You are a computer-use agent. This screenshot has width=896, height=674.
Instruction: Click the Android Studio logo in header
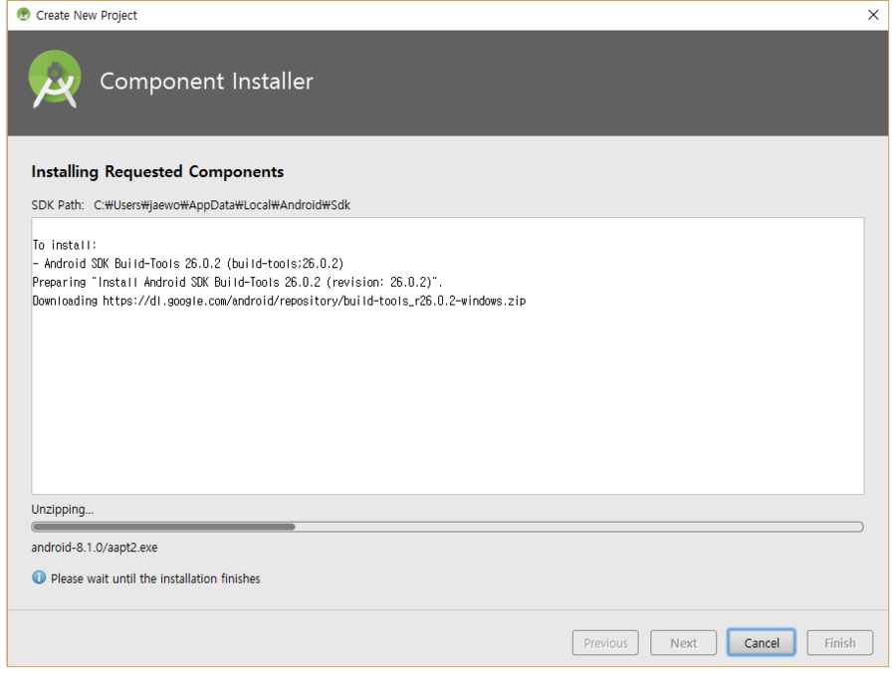click(55, 80)
